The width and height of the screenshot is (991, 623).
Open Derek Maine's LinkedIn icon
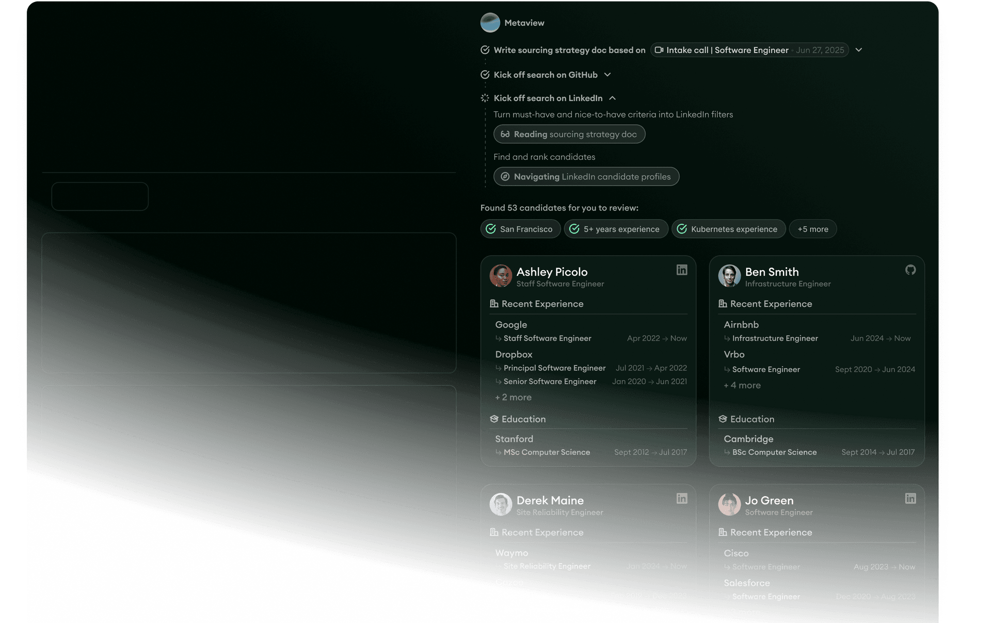coord(681,498)
